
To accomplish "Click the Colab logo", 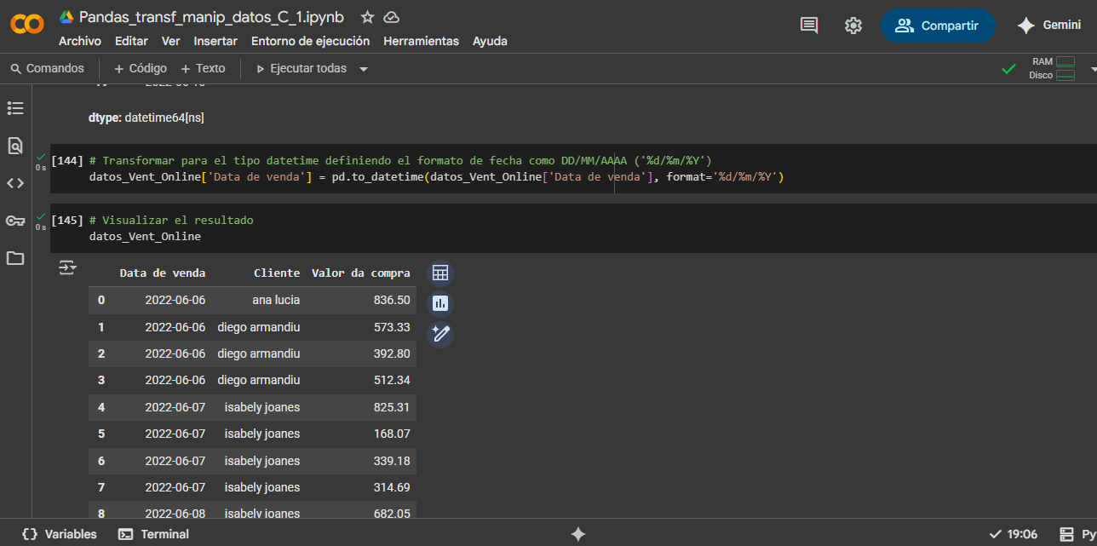I will tap(26, 26).
